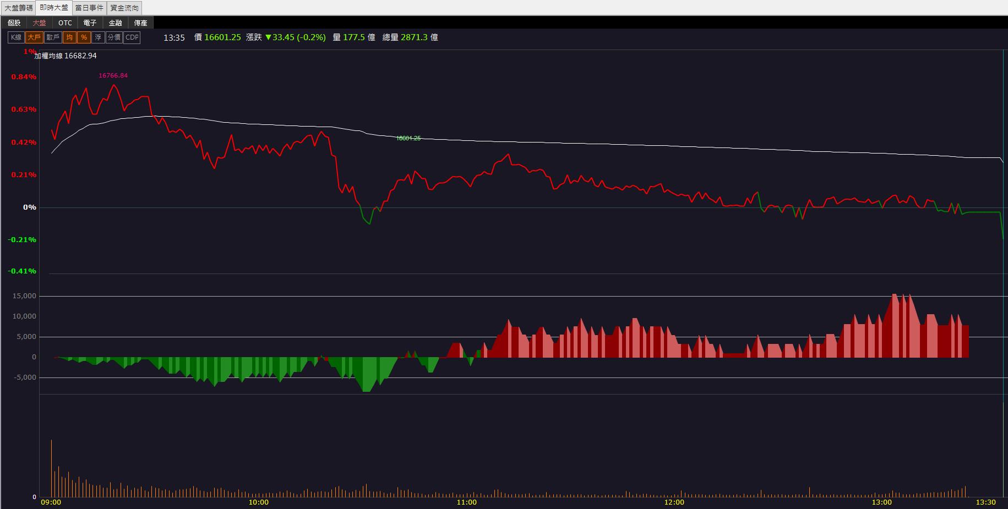This screenshot has width=1008, height=509.
Task: Select the 即時大盤 tab
Action: pyautogui.click(x=54, y=8)
